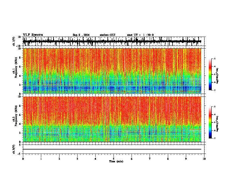Select the date text "Sep. 8 , 2024"
The width and height of the screenshot is (230, 178).
81,35
